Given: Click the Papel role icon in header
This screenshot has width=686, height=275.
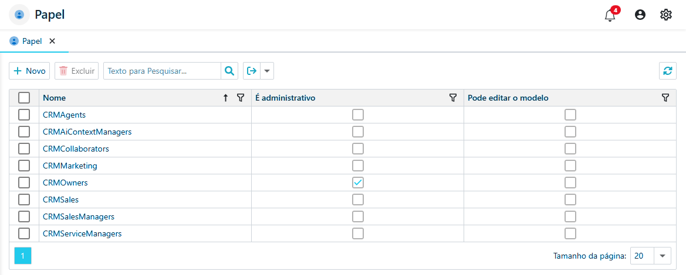Looking at the screenshot, I should (x=19, y=15).
